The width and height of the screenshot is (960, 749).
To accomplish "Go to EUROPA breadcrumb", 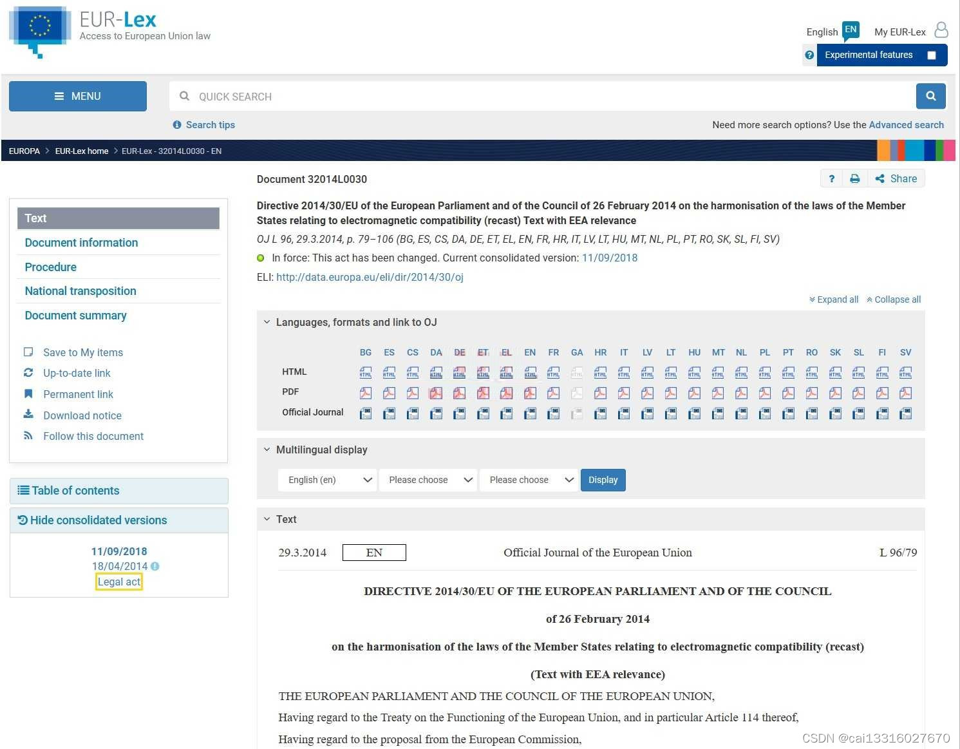I will 24,151.
